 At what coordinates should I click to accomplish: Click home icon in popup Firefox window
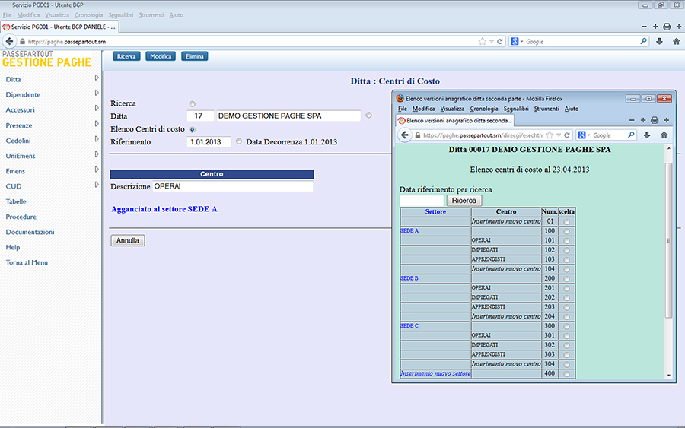pos(664,135)
